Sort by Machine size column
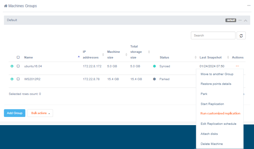This screenshot has height=149, width=254. tap(126, 54)
